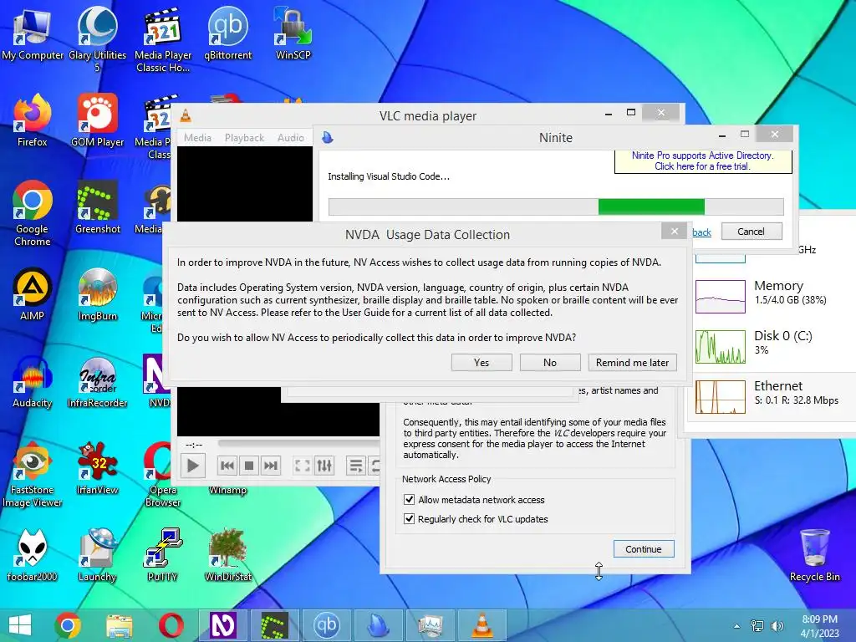Open File Explorer from taskbar

pos(119,625)
